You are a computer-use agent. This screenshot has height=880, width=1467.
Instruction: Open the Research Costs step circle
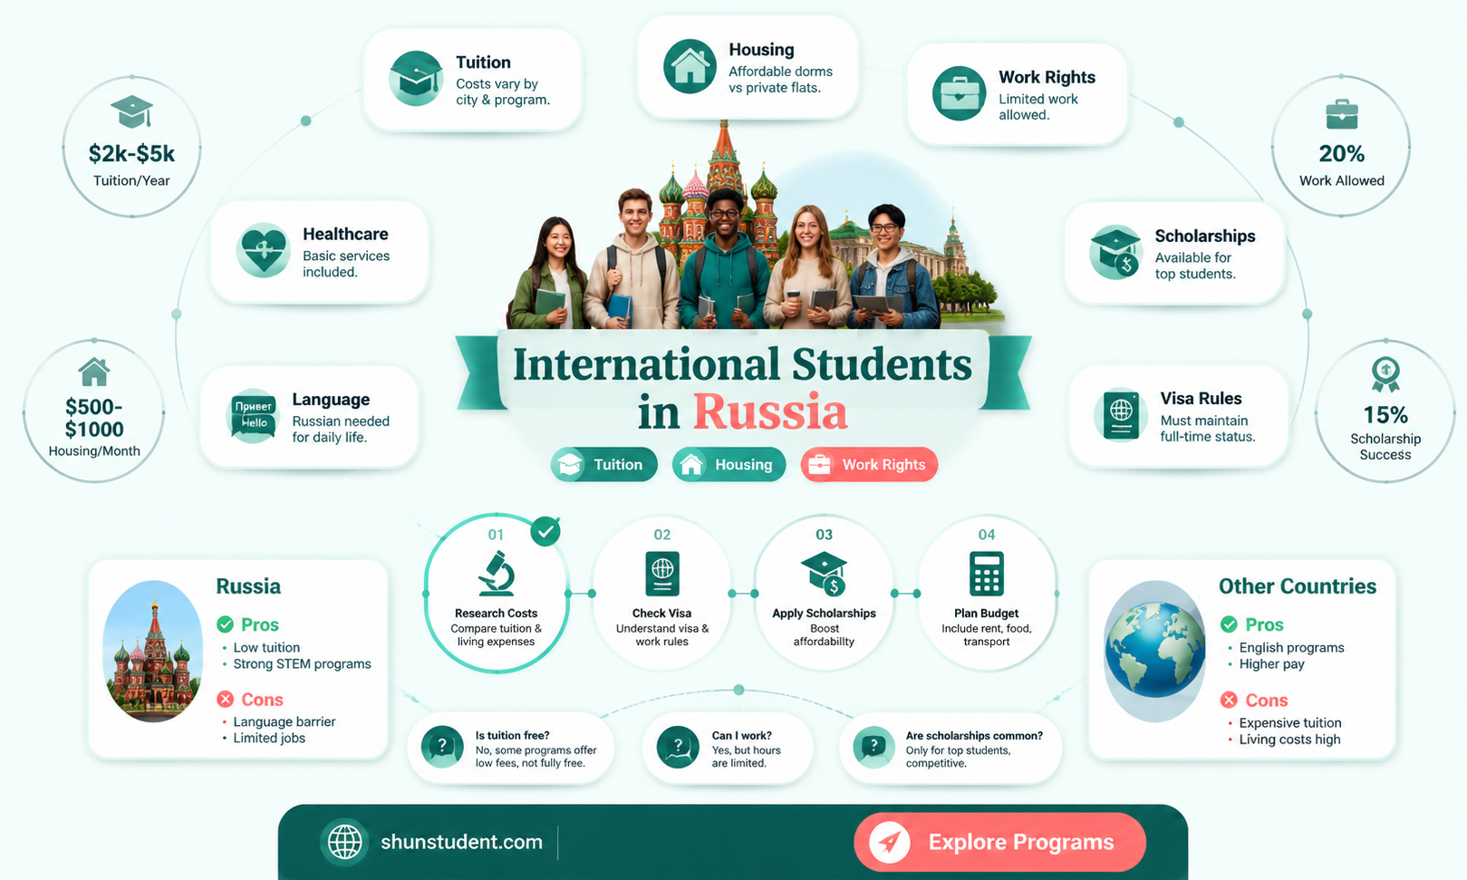pyautogui.click(x=497, y=594)
